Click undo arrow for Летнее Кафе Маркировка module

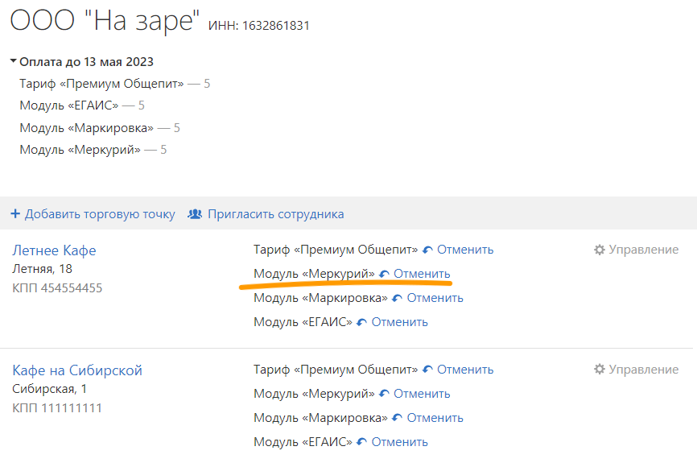tap(397, 298)
